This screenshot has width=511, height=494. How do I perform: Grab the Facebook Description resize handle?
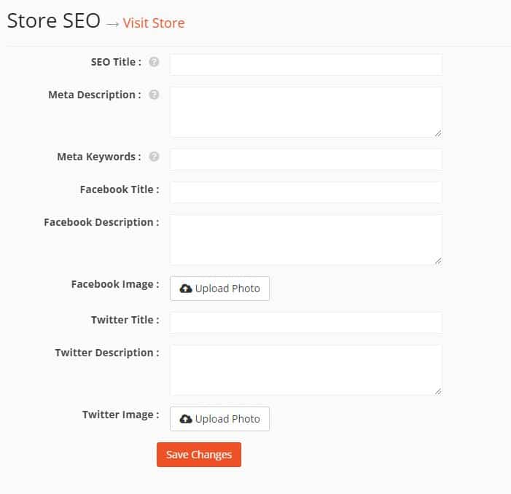pos(438,261)
